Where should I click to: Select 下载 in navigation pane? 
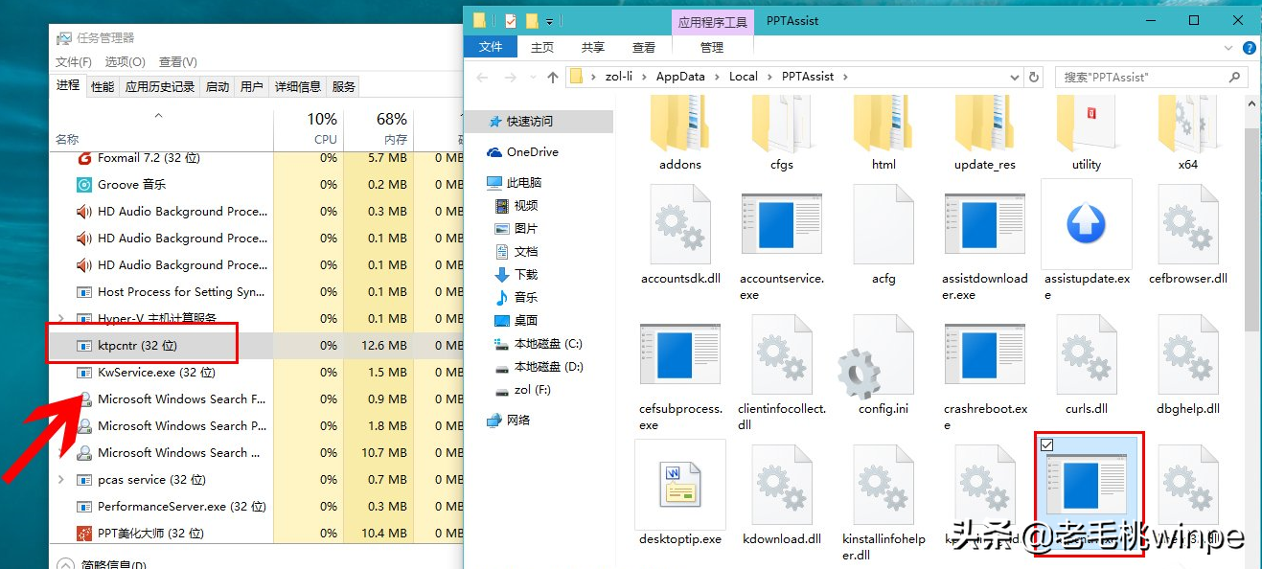tap(516, 275)
